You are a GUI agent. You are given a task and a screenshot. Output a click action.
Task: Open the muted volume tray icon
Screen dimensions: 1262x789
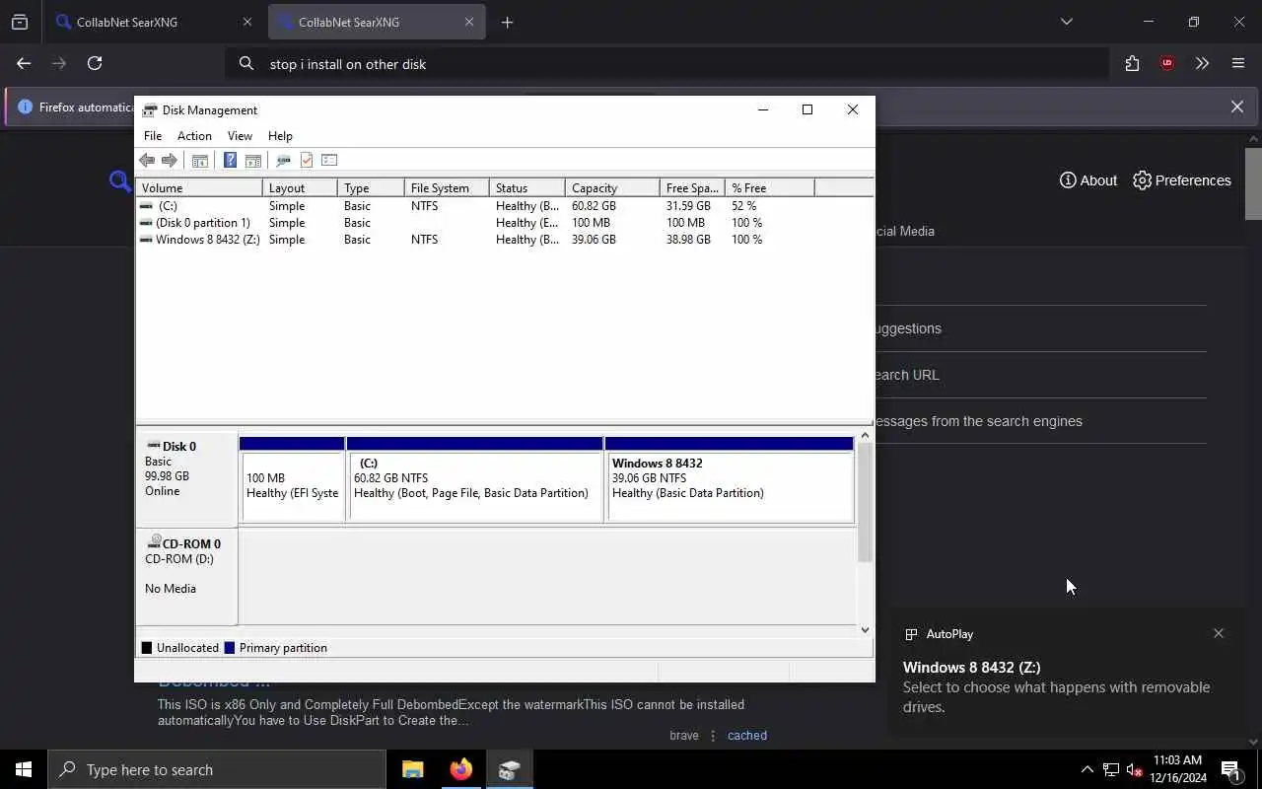[x=1135, y=769]
